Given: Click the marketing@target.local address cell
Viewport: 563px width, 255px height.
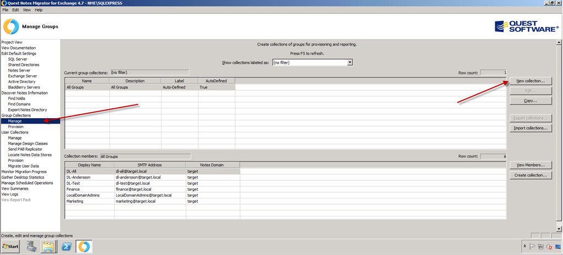Looking at the screenshot, I should tap(150, 202).
